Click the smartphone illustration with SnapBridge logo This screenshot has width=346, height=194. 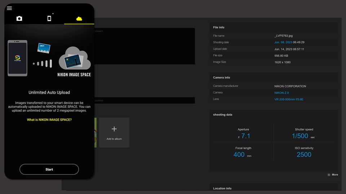[17, 58]
